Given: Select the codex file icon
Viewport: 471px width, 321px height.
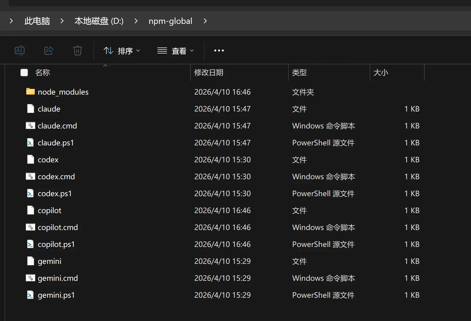Looking at the screenshot, I should pyautogui.click(x=31, y=159).
